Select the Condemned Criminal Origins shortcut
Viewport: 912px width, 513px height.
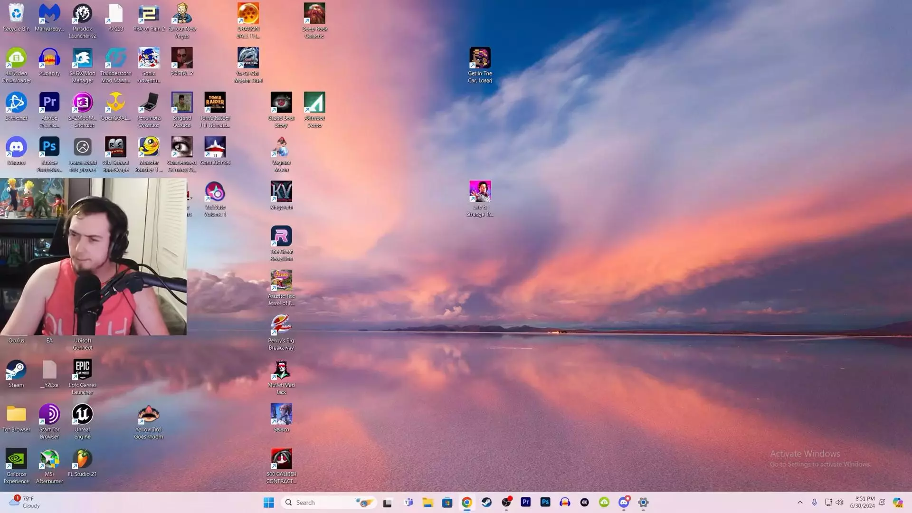tap(182, 155)
